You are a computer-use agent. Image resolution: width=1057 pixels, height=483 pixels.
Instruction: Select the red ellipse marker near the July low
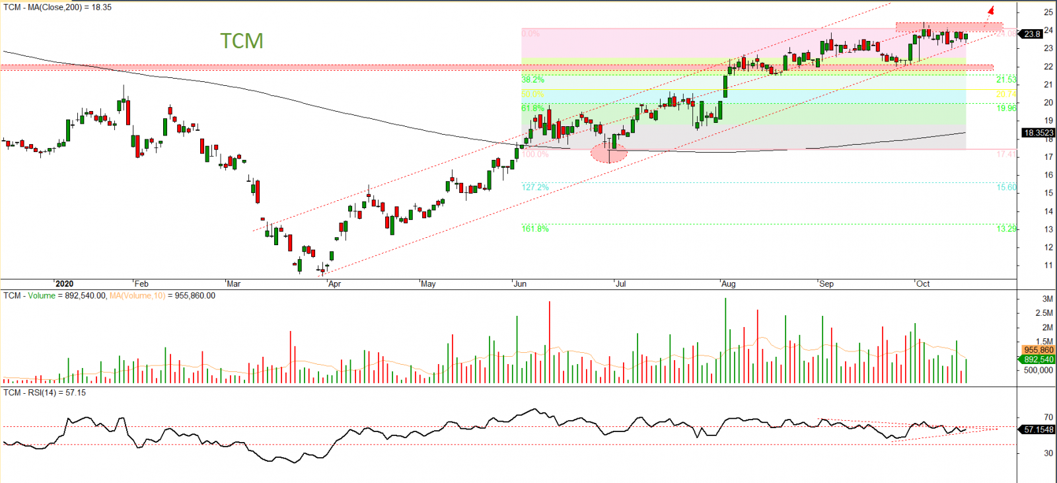[x=608, y=153]
